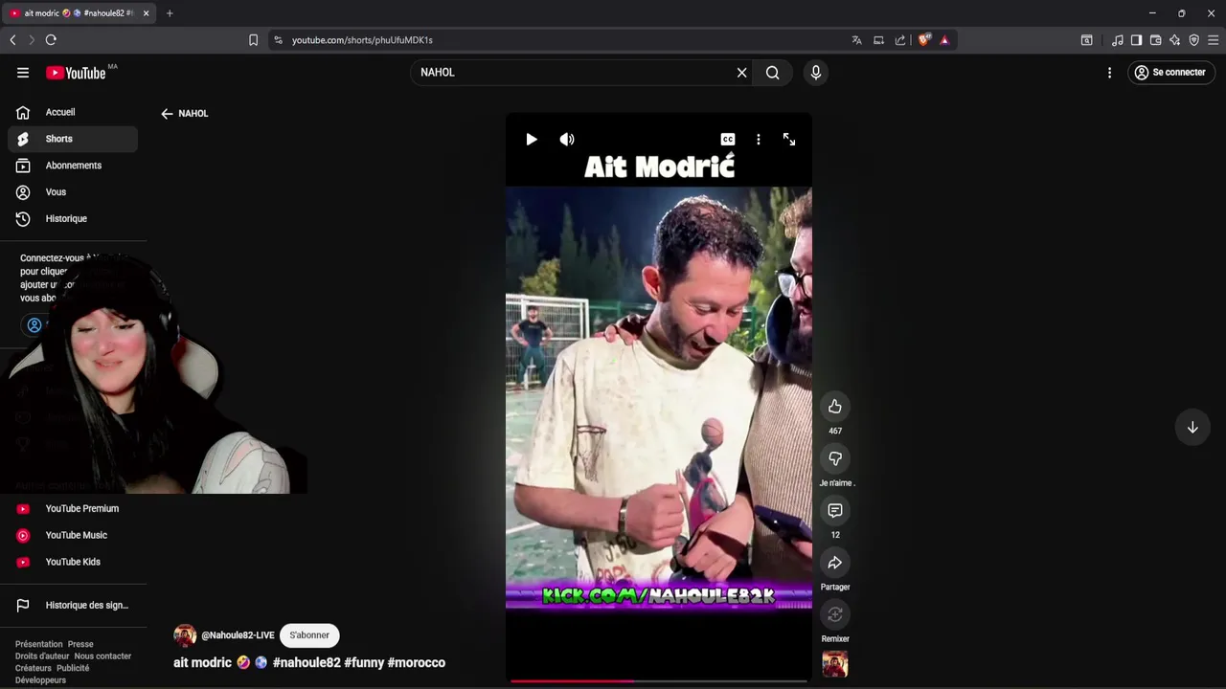Open the #morocco hashtag
1226x689 pixels.
[417, 662]
